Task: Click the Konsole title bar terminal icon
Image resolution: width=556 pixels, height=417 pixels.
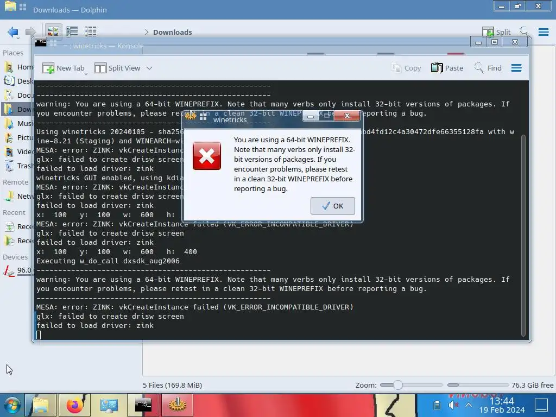Action: [x=41, y=42]
